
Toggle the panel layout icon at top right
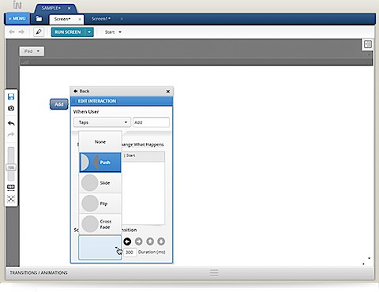368,44
